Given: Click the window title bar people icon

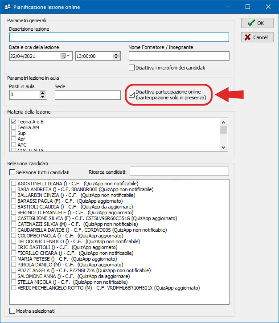Looking at the screenshot, I should [6, 7].
